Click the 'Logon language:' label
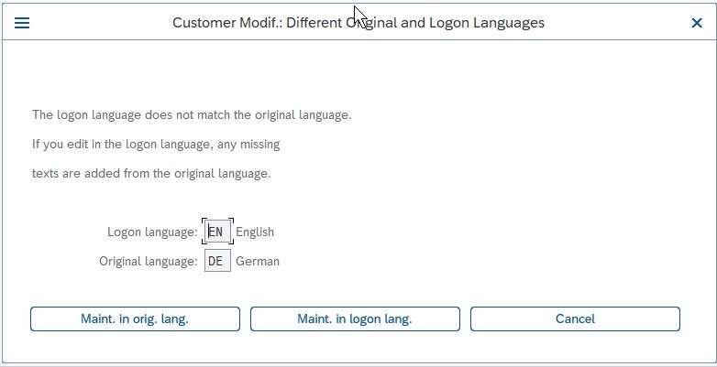 [153, 232]
